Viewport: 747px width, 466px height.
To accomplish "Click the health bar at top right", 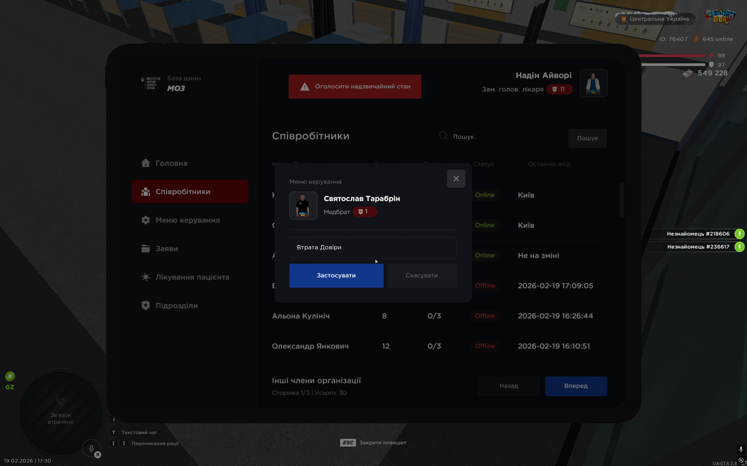I will [673, 56].
